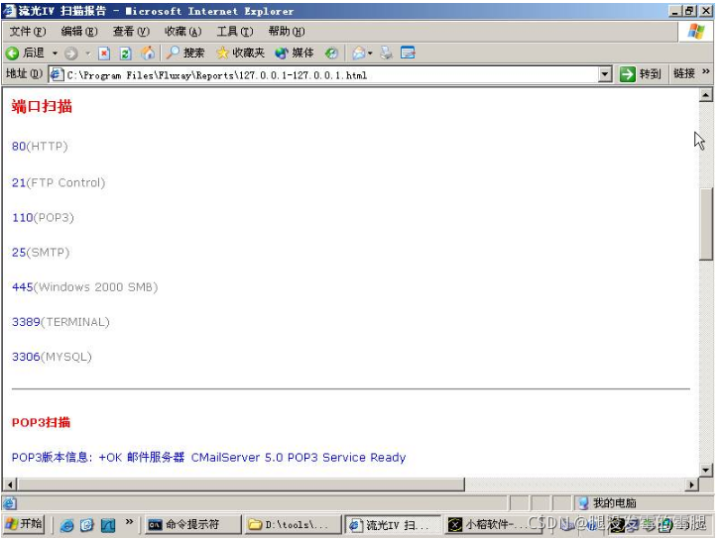Click the vertical scrollbar thumb

coord(706,225)
